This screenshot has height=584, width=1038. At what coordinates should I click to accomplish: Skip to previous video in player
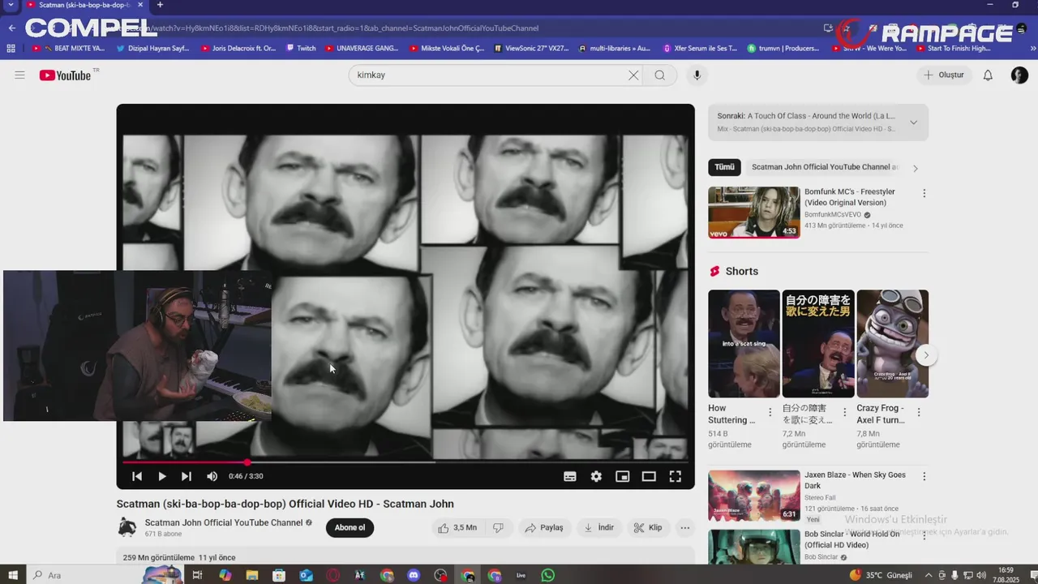click(137, 476)
